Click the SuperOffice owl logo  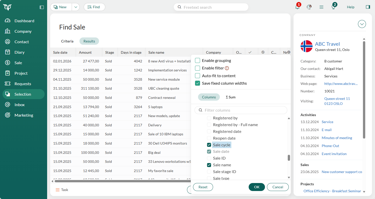click(x=8, y=7)
